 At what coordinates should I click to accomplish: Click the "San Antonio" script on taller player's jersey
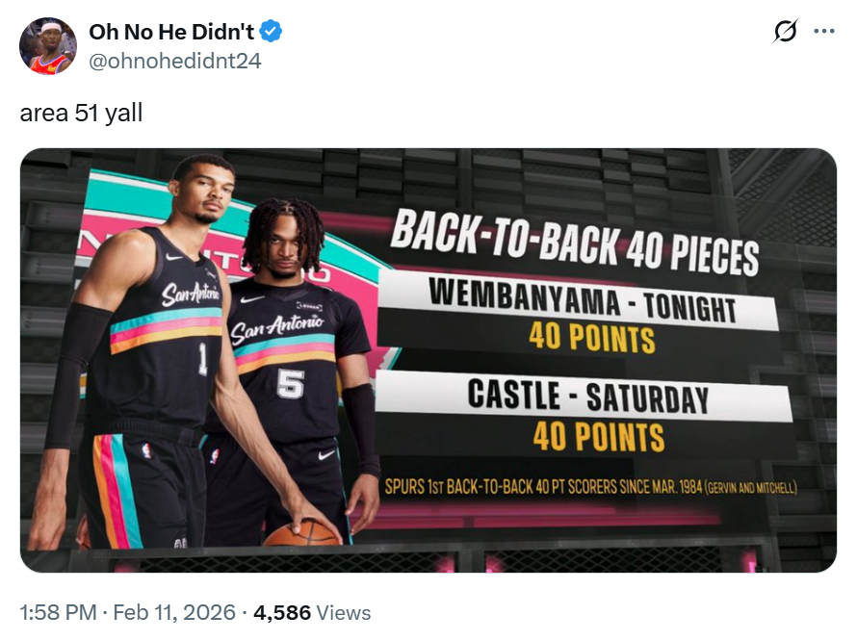click(190, 293)
